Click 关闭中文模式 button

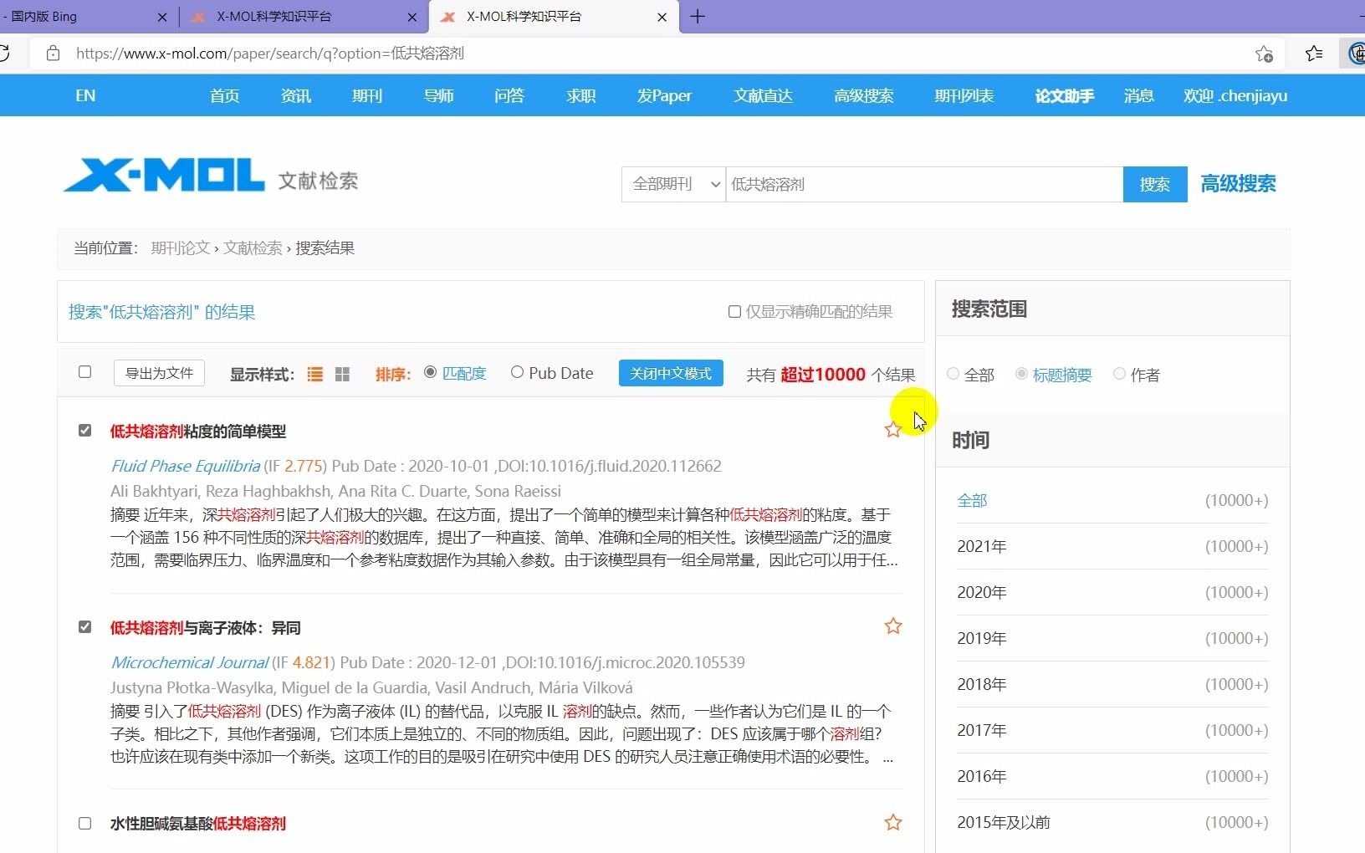point(671,373)
